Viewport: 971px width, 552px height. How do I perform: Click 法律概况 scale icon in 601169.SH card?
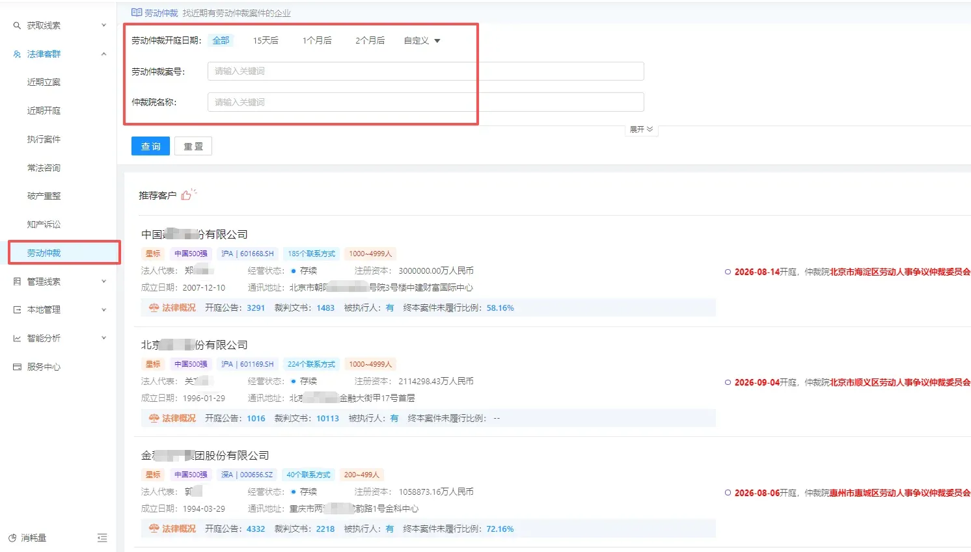[154, 418]
